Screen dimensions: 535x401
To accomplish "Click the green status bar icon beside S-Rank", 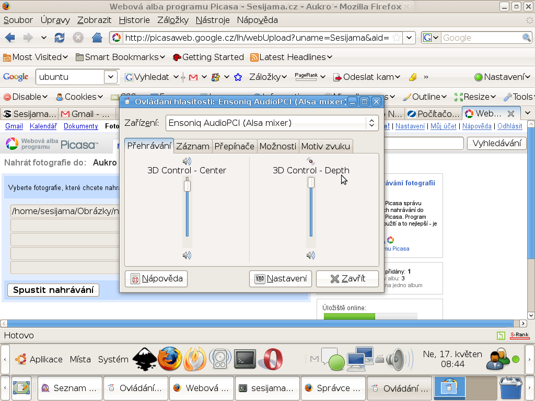I will tap(501, 336).
